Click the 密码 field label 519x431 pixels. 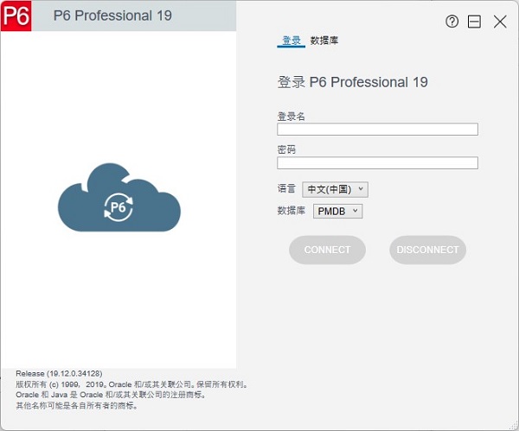(x=286, y=149)
